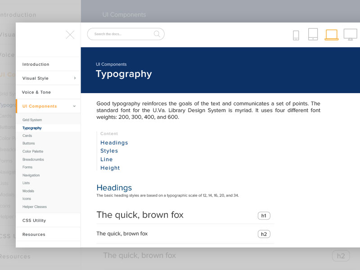360x270 pixels.
Task: Focus the Search the docs field
Action: point(126,34)
